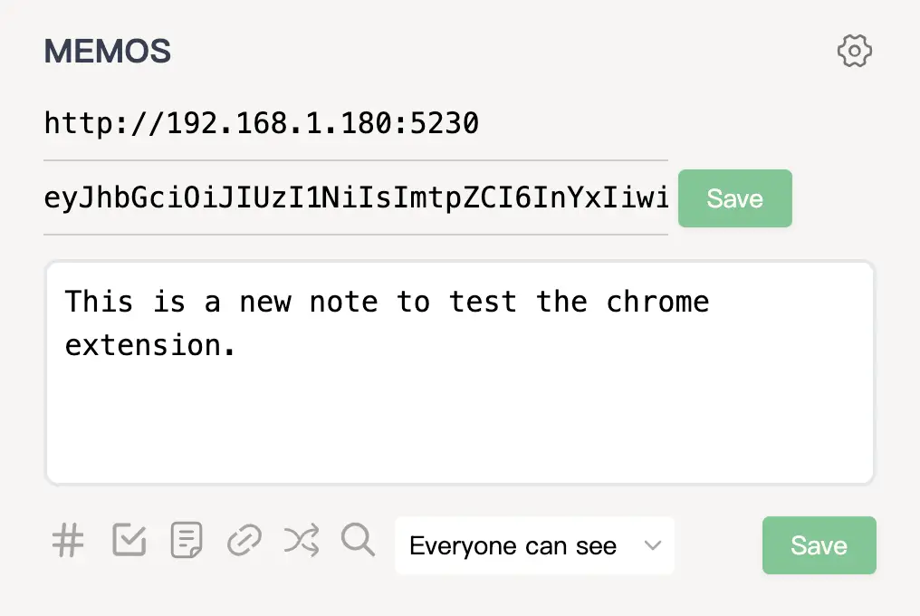Fetch a random memo with the shuffle icon
920x616 pixels.
pyautogui.click(x=300, y=540)
